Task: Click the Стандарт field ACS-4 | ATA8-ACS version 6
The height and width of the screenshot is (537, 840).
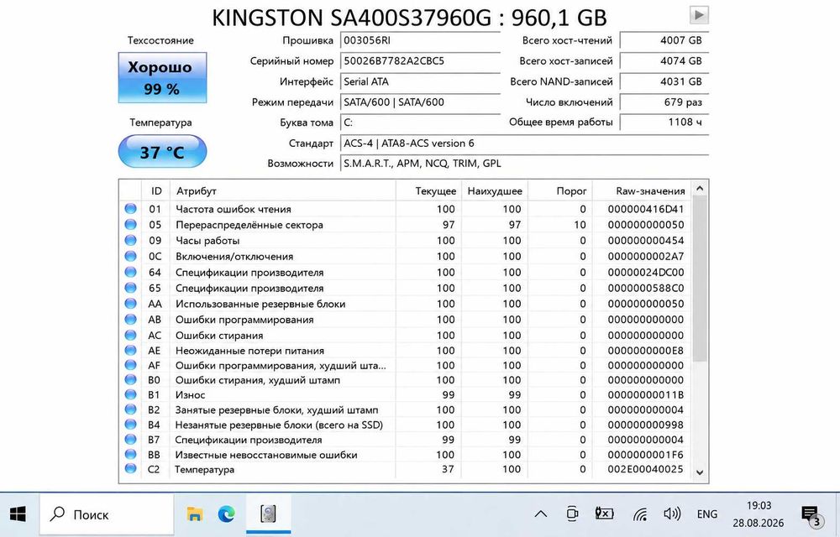Action: [524, 143]
